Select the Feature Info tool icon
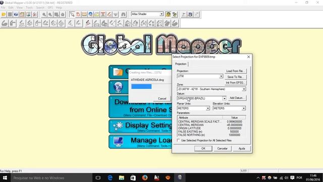The height and width of the screenshot is (182, 323). [90, 15]
